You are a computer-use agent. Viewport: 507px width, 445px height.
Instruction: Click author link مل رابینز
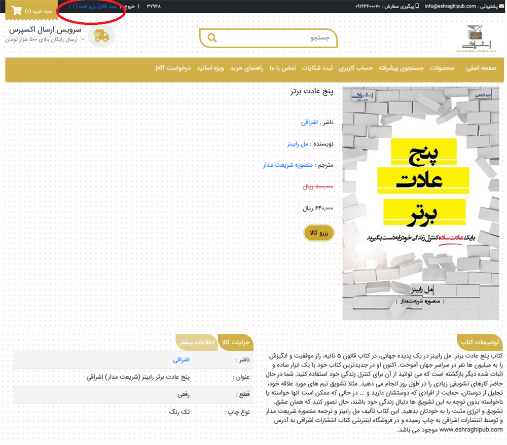click(298, 144)
